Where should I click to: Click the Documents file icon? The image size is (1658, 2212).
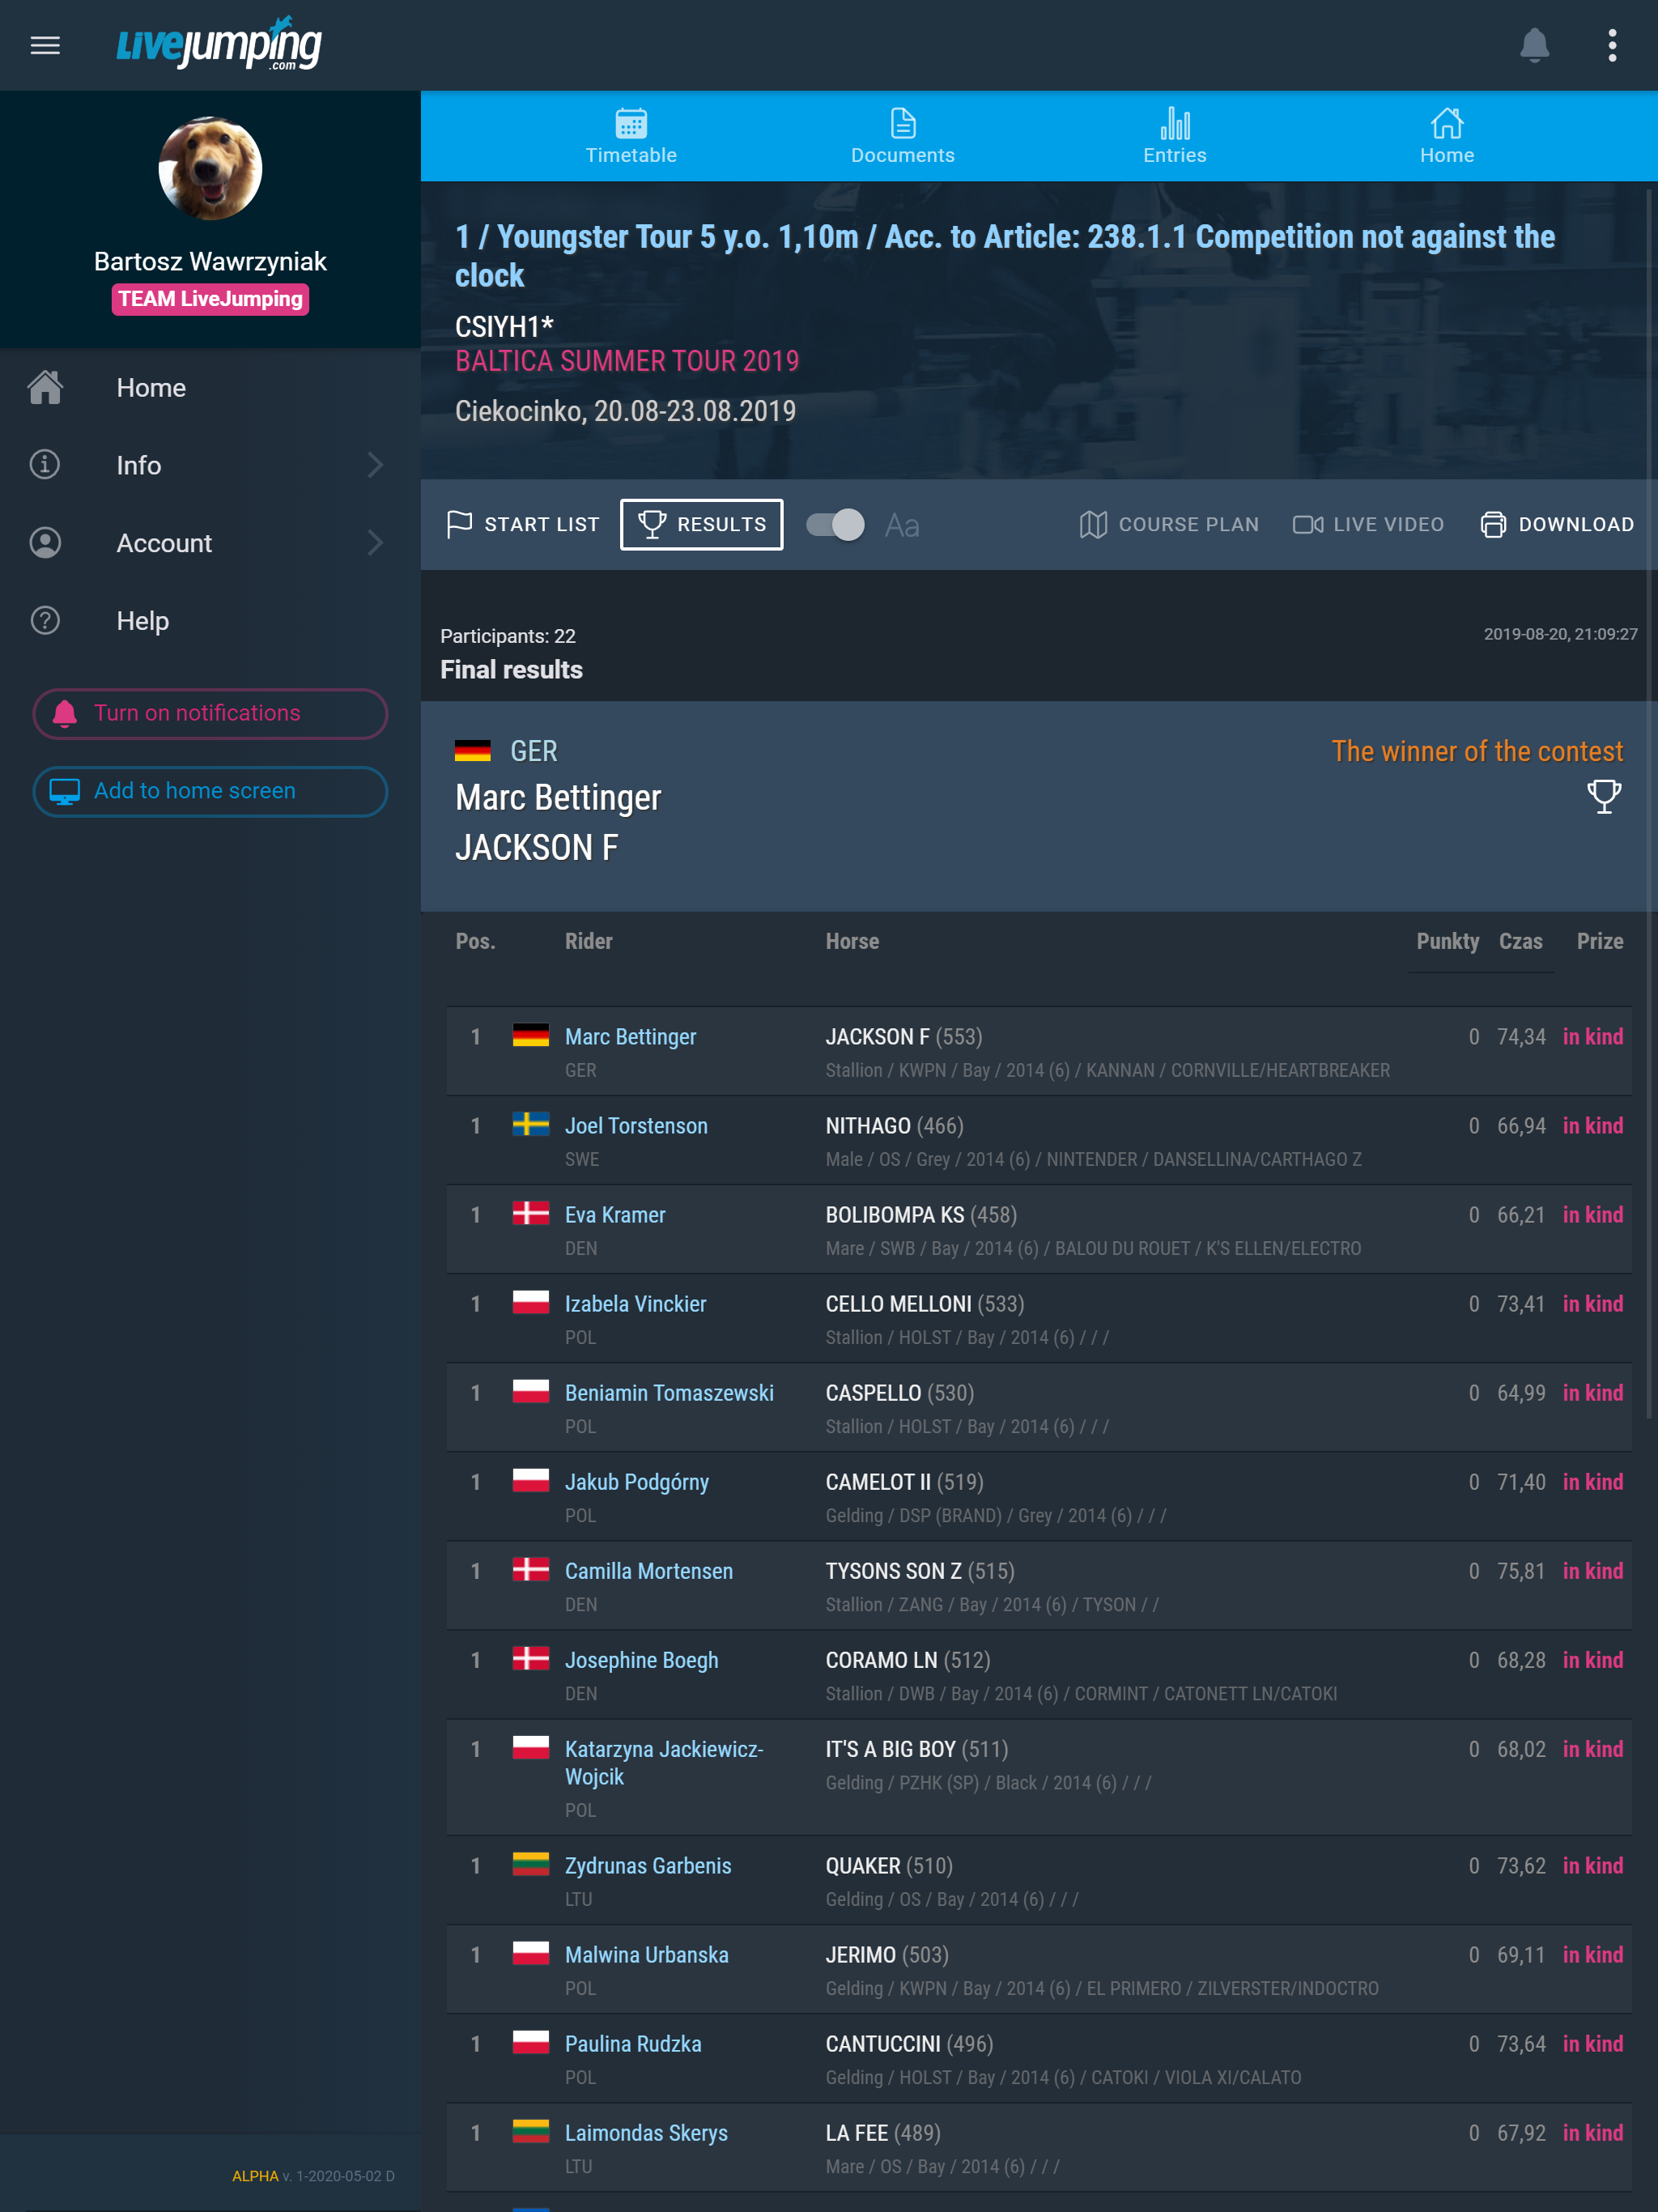click(x=903, y=124)
